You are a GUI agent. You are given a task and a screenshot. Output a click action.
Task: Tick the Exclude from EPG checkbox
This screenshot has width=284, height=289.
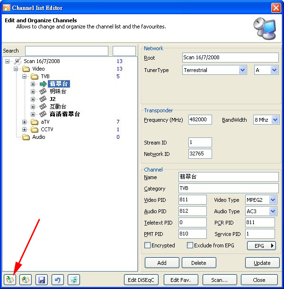[190, 245]
